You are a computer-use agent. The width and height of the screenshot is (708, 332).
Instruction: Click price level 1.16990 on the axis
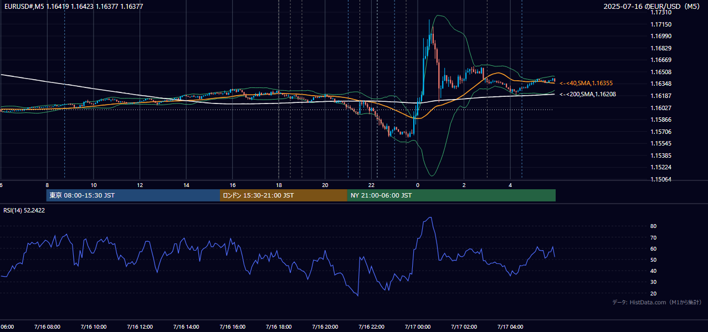[x=661, y=36]
